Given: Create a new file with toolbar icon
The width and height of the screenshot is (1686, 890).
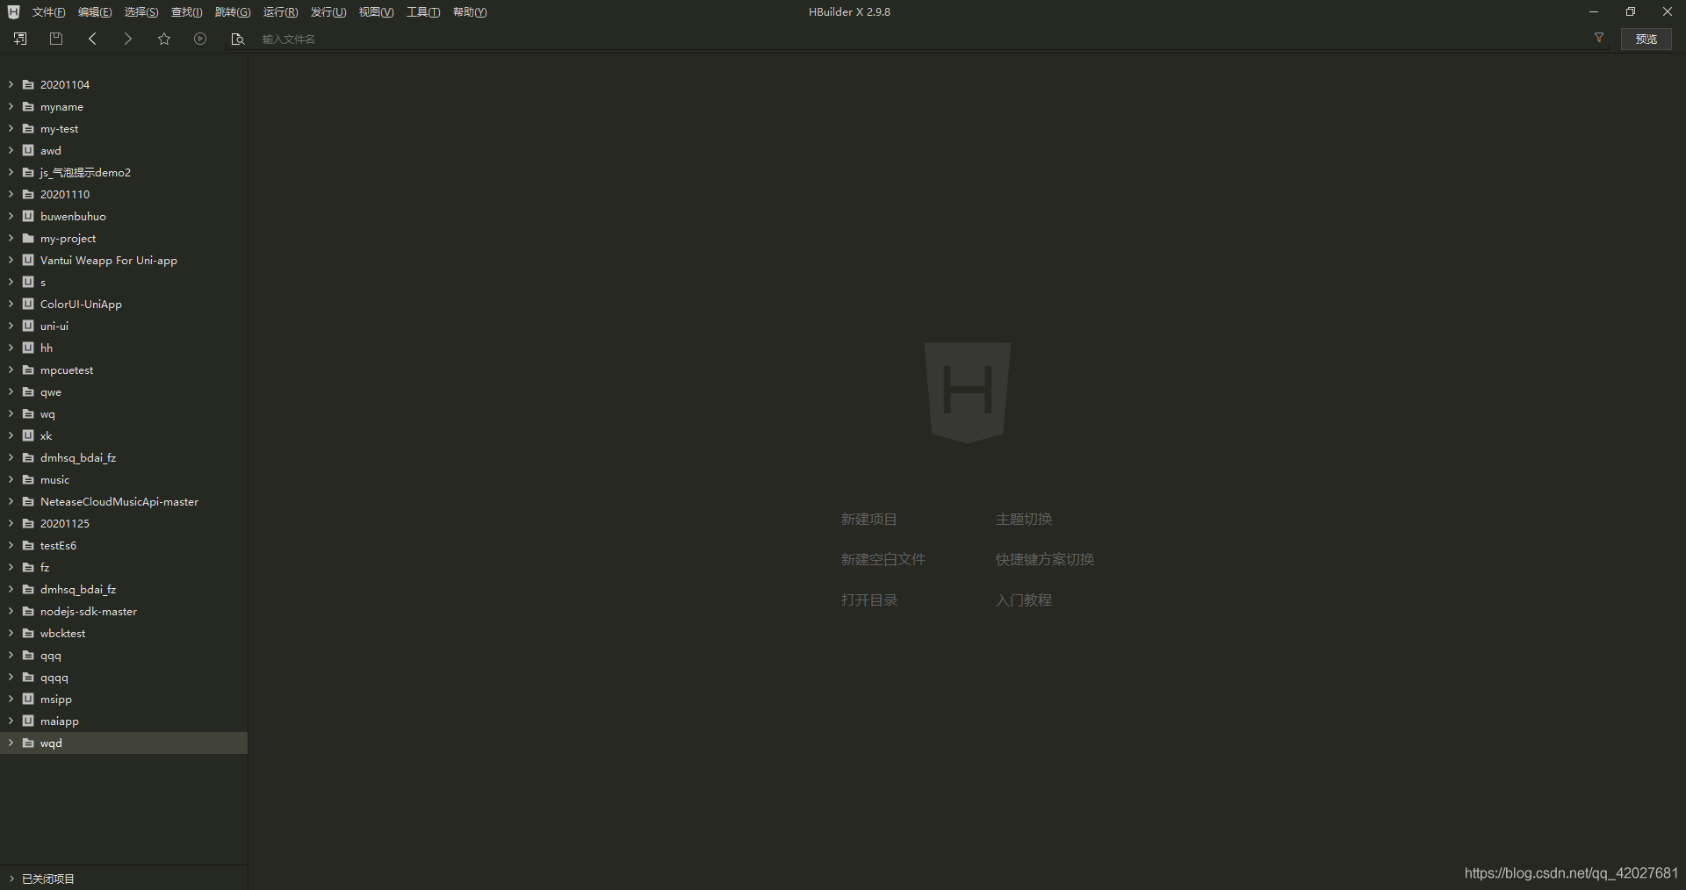Looking at the screenshot, I should (20, 39).
